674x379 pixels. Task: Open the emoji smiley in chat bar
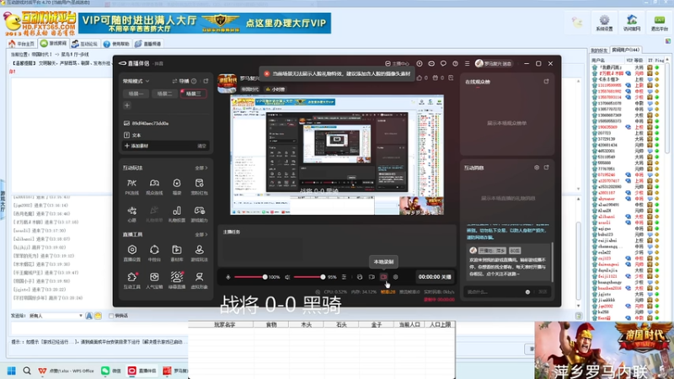[98, 316]
